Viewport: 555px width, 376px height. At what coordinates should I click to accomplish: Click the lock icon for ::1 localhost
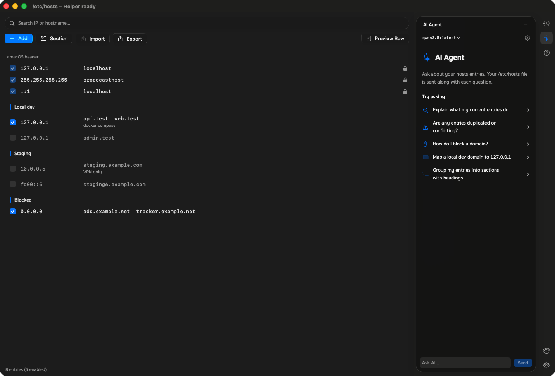point(405,92)
